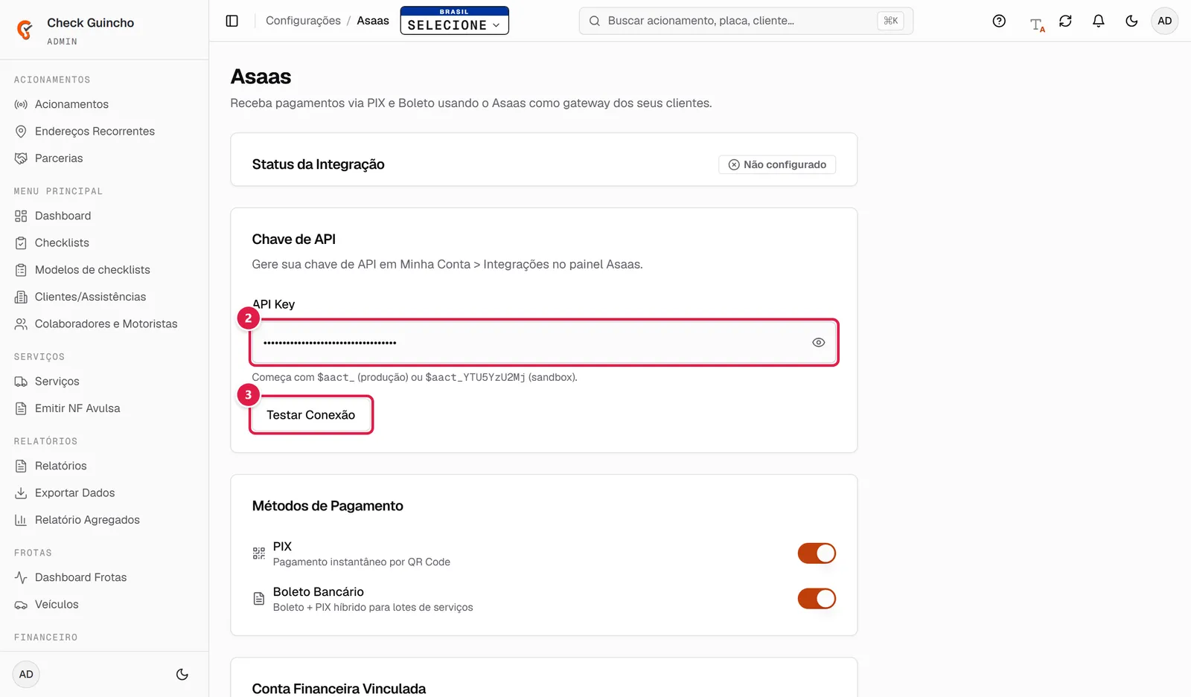1191x697 pixels.
Task: Click Configurações breadcrumb link
Action: [303, 21]
